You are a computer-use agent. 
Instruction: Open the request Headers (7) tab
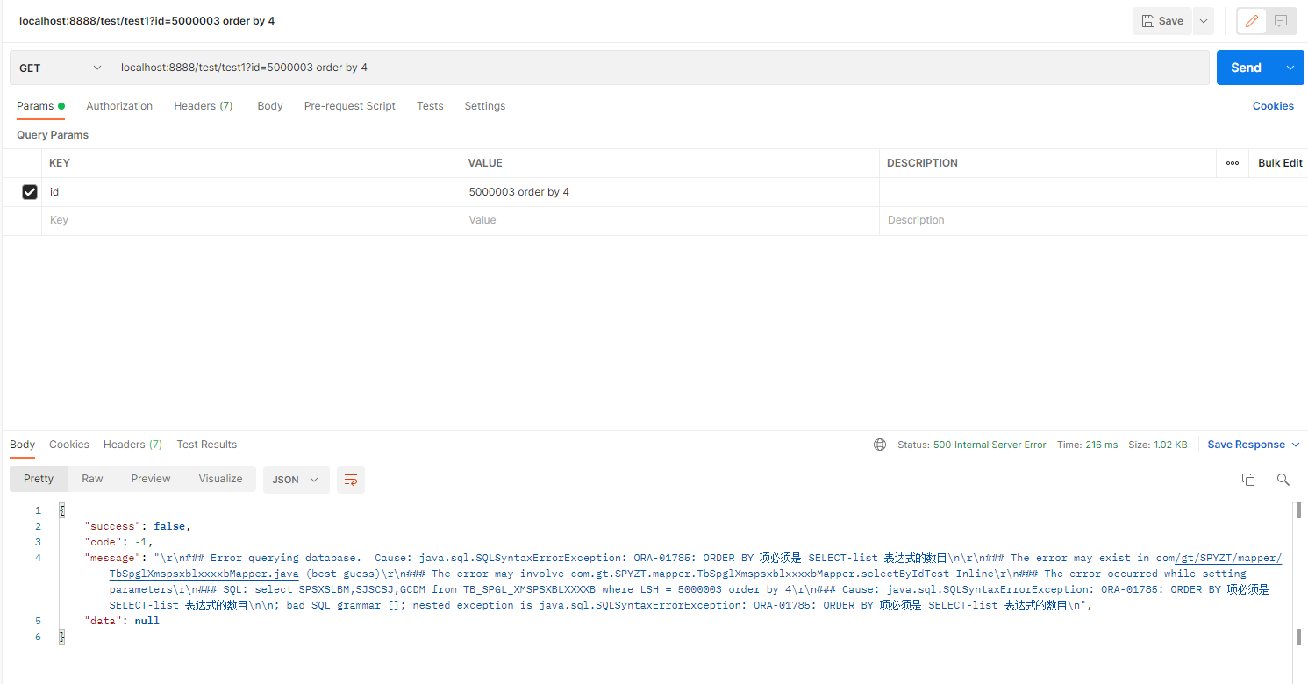[204, 106]
